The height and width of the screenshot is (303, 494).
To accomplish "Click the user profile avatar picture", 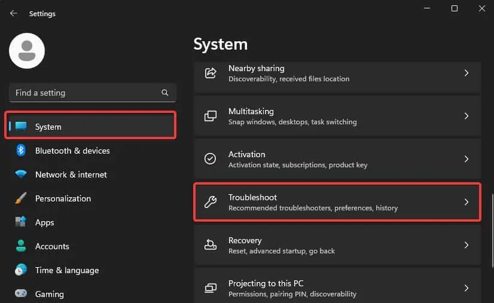I will (x=27, y=51).
